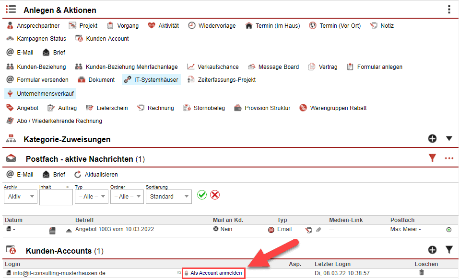Open Angebot 1003 vom 10.03.2022 message
The width and height of the screenshot is (459, 279).
(114, 229)
